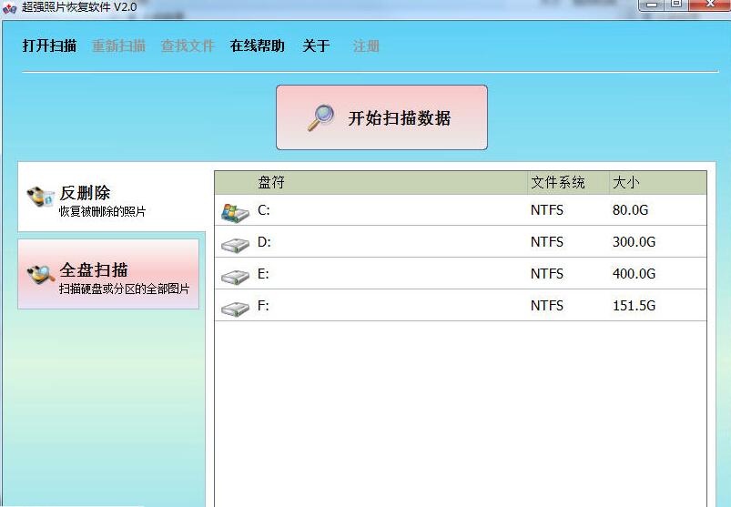The height and width of the screenshot is (507, 731).
Task: Click NTFS in the F: row
Action: pos(547,305)
